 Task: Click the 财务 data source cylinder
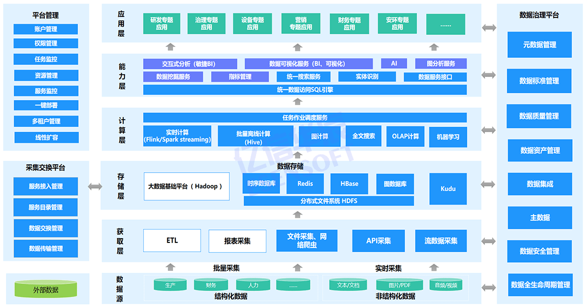(x=211, y=285)
